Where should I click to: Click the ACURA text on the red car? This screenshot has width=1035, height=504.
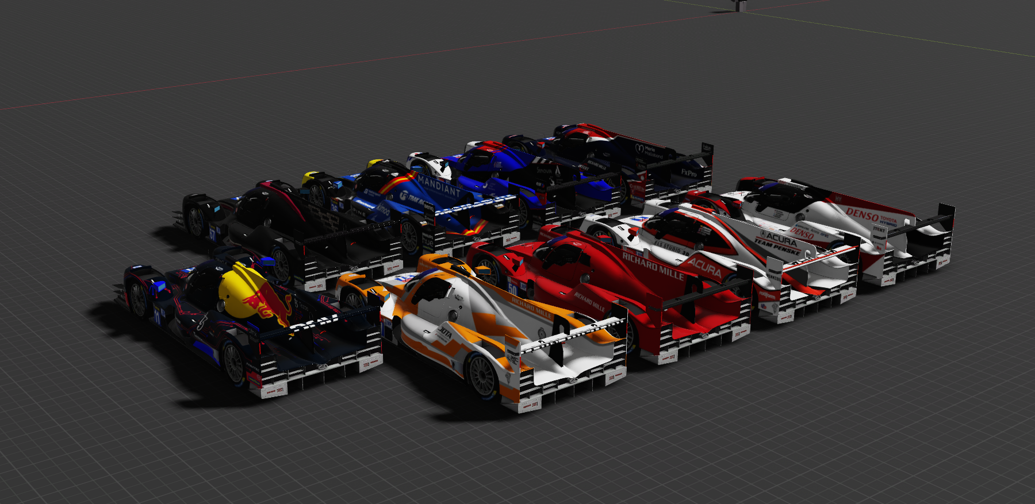tap(705, 268)
